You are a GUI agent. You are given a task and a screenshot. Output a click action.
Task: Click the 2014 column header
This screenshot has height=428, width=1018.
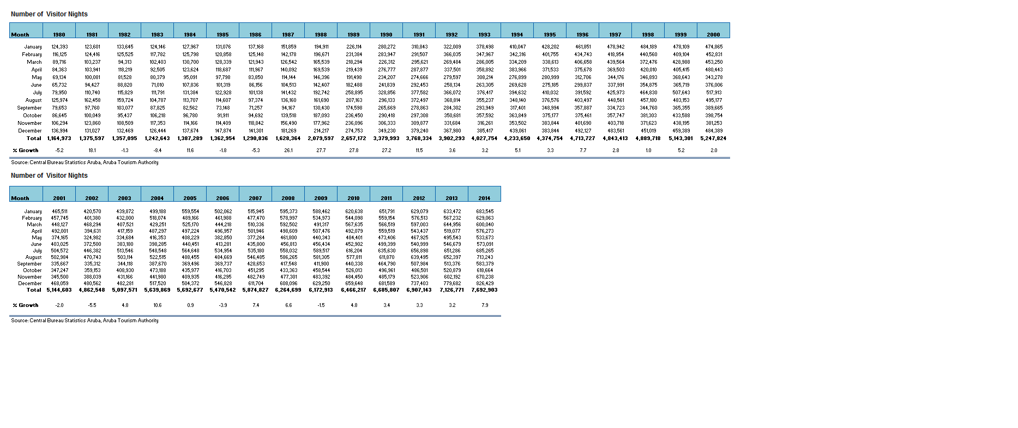[x=484, y=198]
